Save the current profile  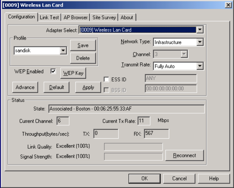(82, 46)
